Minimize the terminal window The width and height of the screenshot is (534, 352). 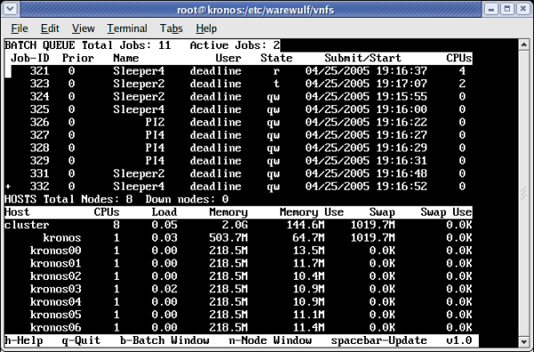pyautogui.click(x=490, y=9)
